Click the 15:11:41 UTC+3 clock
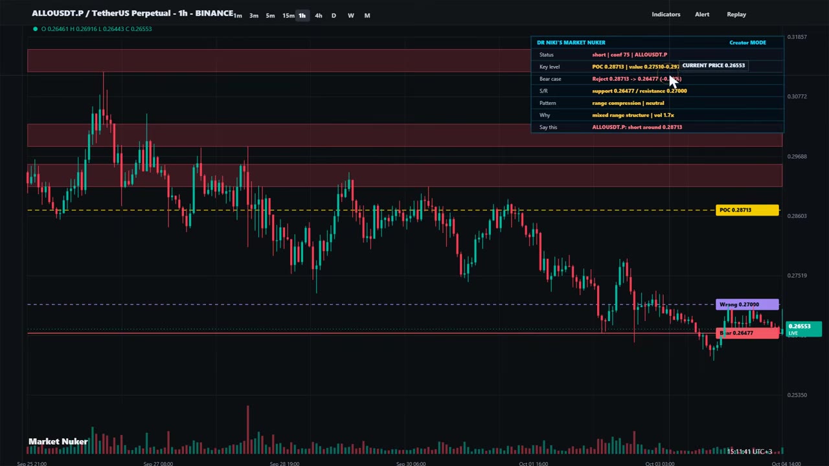 [x=749, y=452]
